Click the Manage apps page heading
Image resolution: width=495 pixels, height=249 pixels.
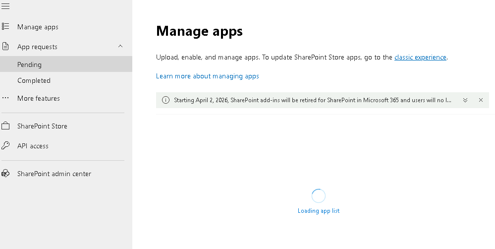[x=199, y=31]
